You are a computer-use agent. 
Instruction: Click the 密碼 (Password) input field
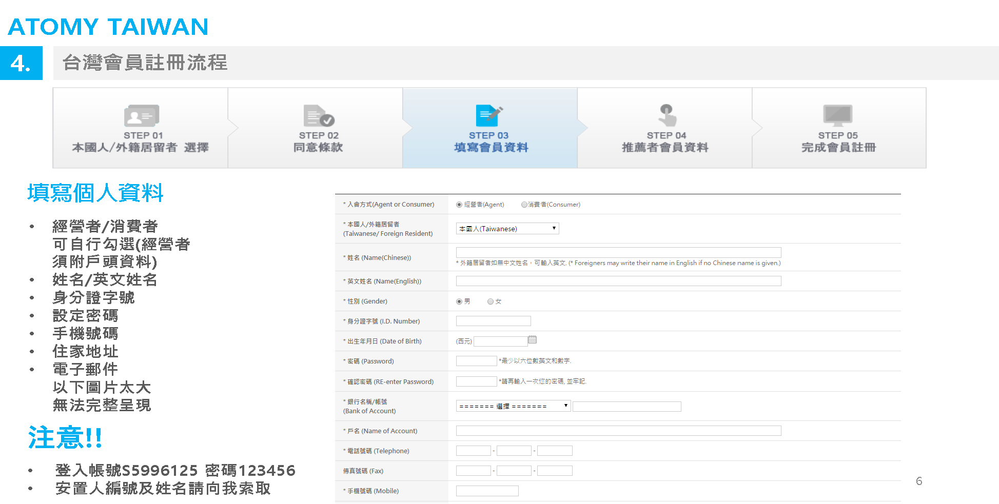tap(476, 361)
